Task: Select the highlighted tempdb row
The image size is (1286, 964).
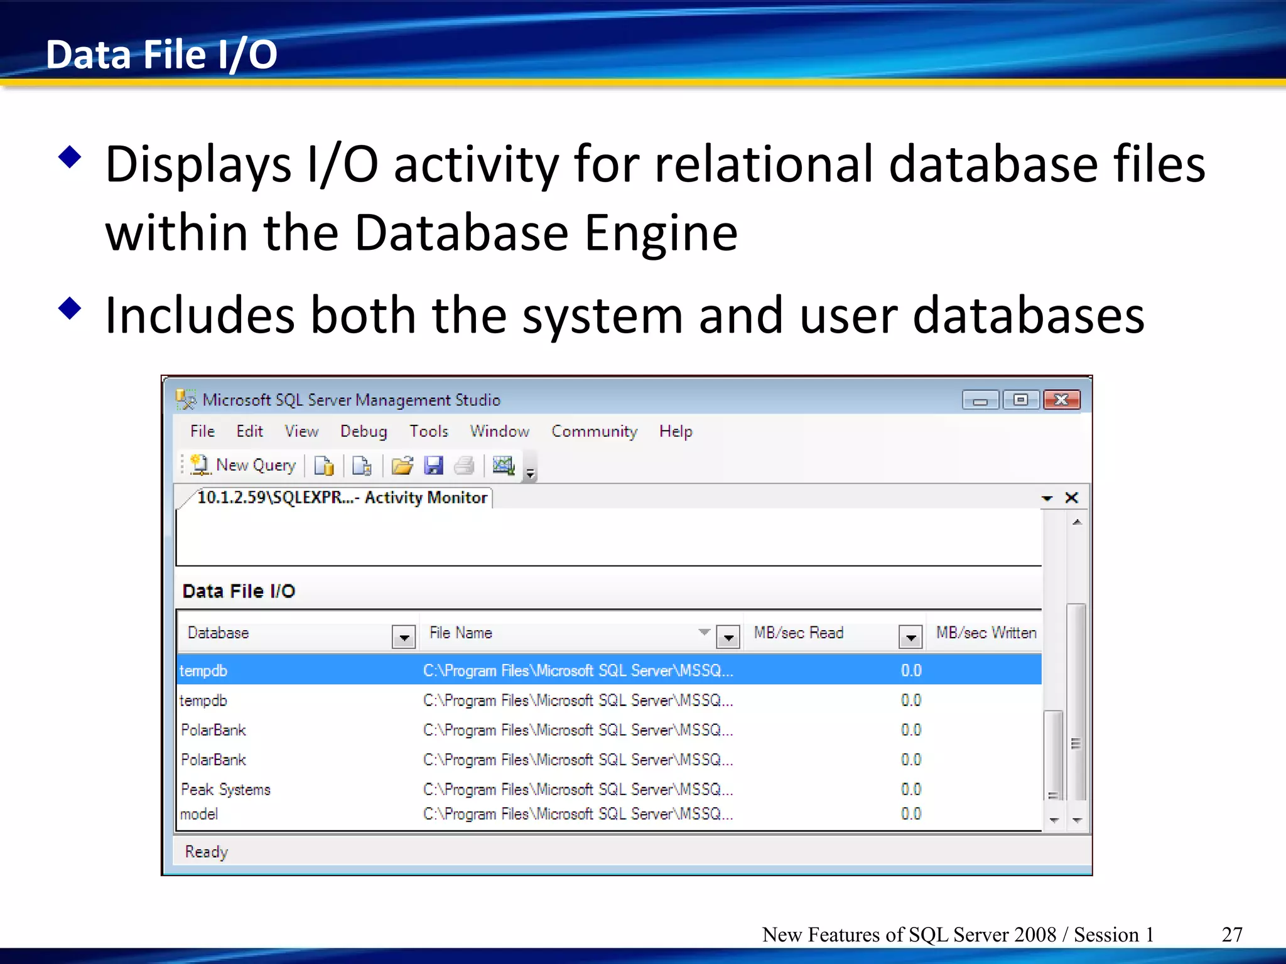Action: (609, 670)
